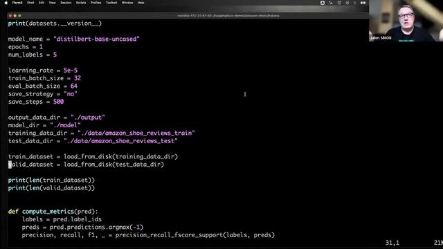Click the battery status icon in menu bar
Viewport: 443px width, 249px height.
point(363,3)
